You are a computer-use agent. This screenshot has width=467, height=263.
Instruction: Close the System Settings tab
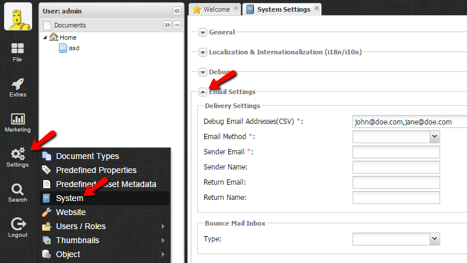coord(316,8)
